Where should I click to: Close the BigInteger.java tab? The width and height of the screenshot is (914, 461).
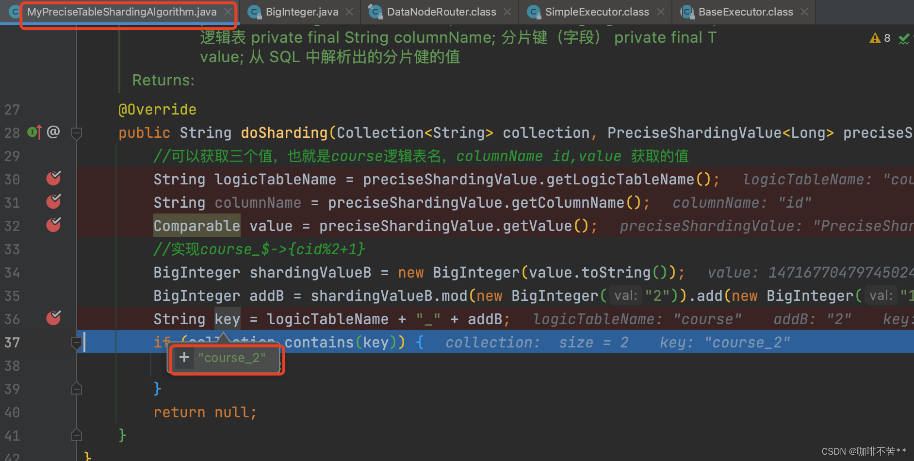(x=349, y=12)
